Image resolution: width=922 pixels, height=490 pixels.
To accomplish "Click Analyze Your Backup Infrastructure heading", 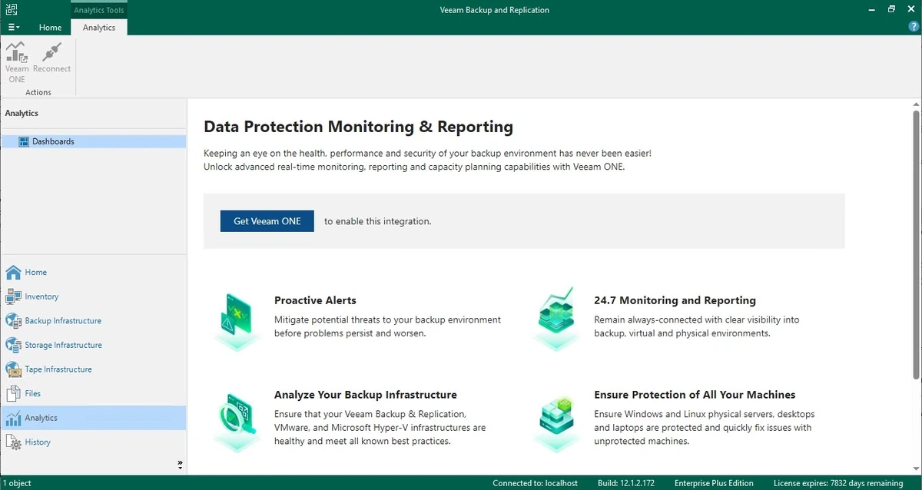I will coord(366,395).
